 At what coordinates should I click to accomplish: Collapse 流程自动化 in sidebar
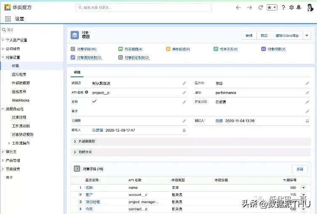[3, 109]
